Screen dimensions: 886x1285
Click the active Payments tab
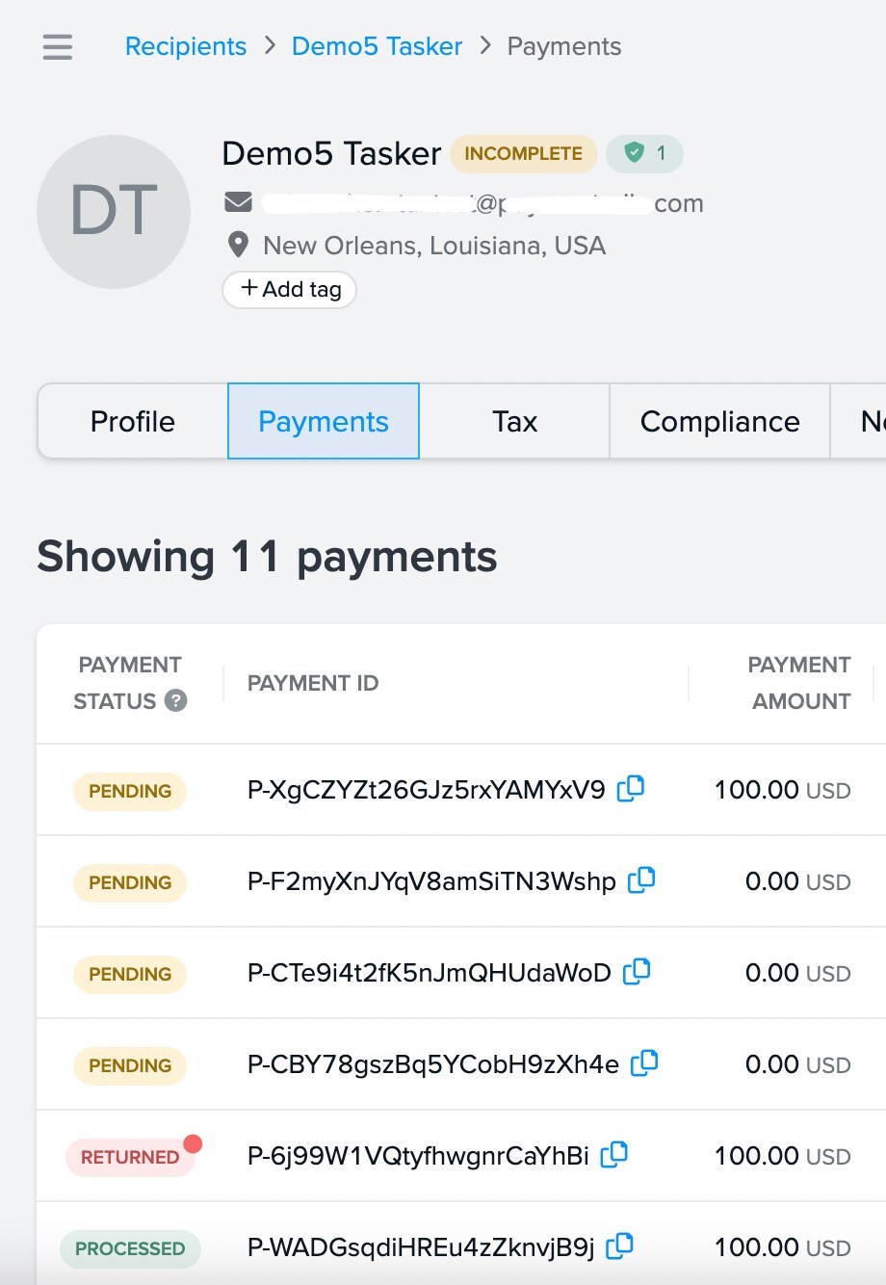pyautogui.click(x=323, y=421)
